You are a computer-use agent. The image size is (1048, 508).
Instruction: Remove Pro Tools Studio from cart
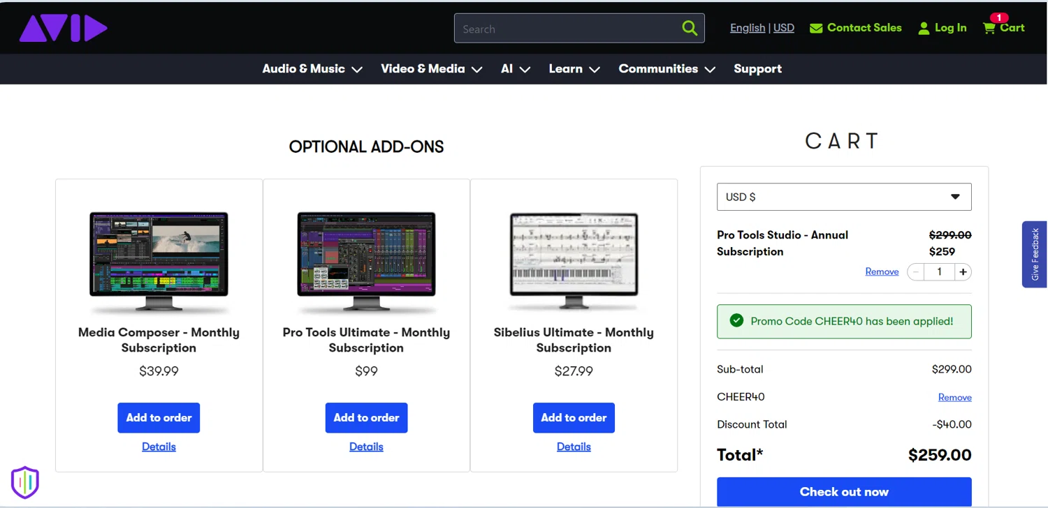pos(882,271)
